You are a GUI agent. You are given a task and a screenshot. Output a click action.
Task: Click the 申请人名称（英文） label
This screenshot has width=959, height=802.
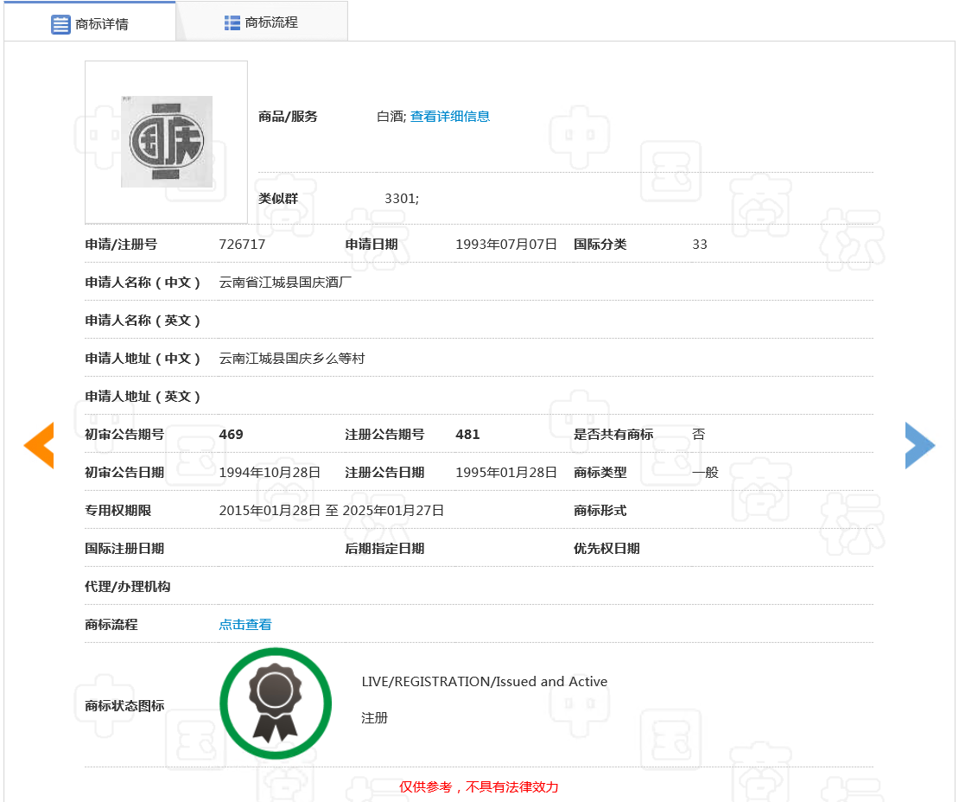(x=143, y=321)
